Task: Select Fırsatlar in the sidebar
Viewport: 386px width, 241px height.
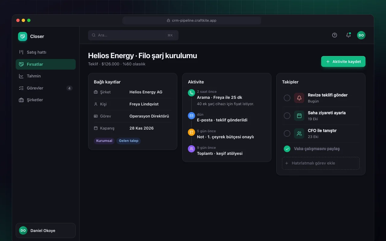Action: click(x=46, y=64)
